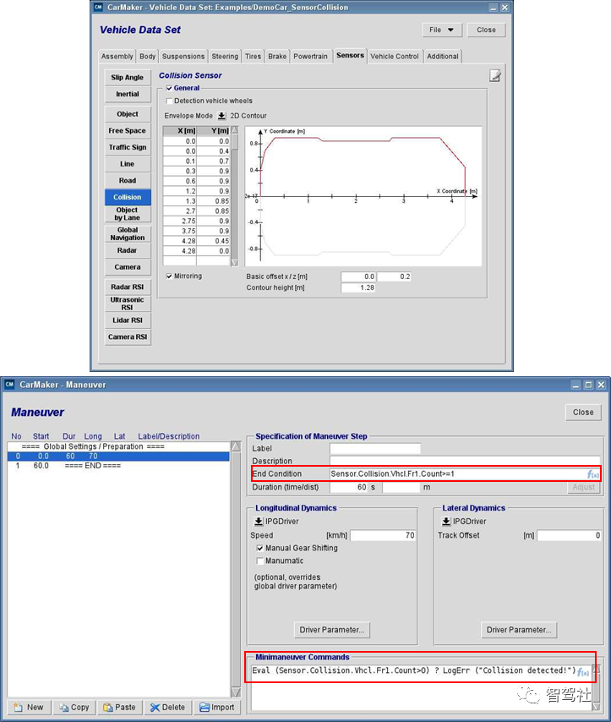Click the New maneuver step button
Viewport: 611px width, 722px height.
29,708
